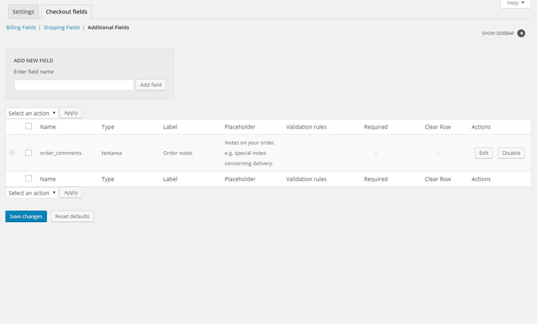The width and height of the screenshot is (537, 324).
Task: Go to Billing Fields section
Action: click(21, 27)
